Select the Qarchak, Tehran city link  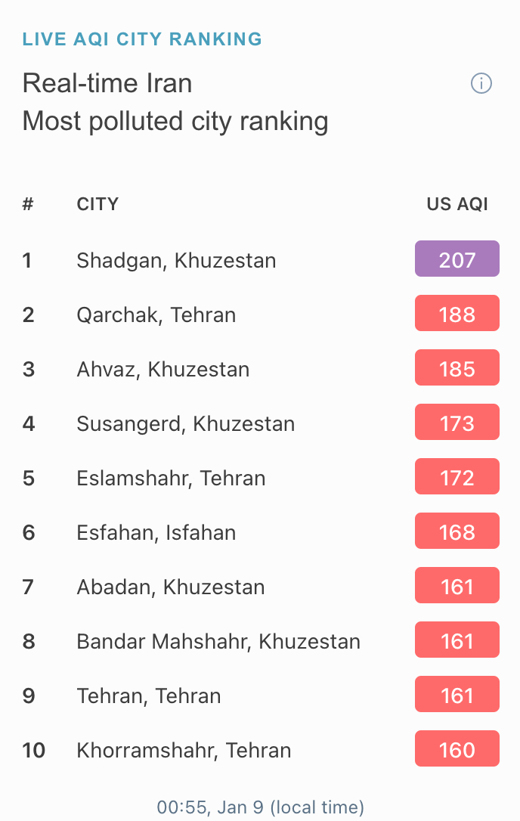pyautogui.click(x=156, y=314)
